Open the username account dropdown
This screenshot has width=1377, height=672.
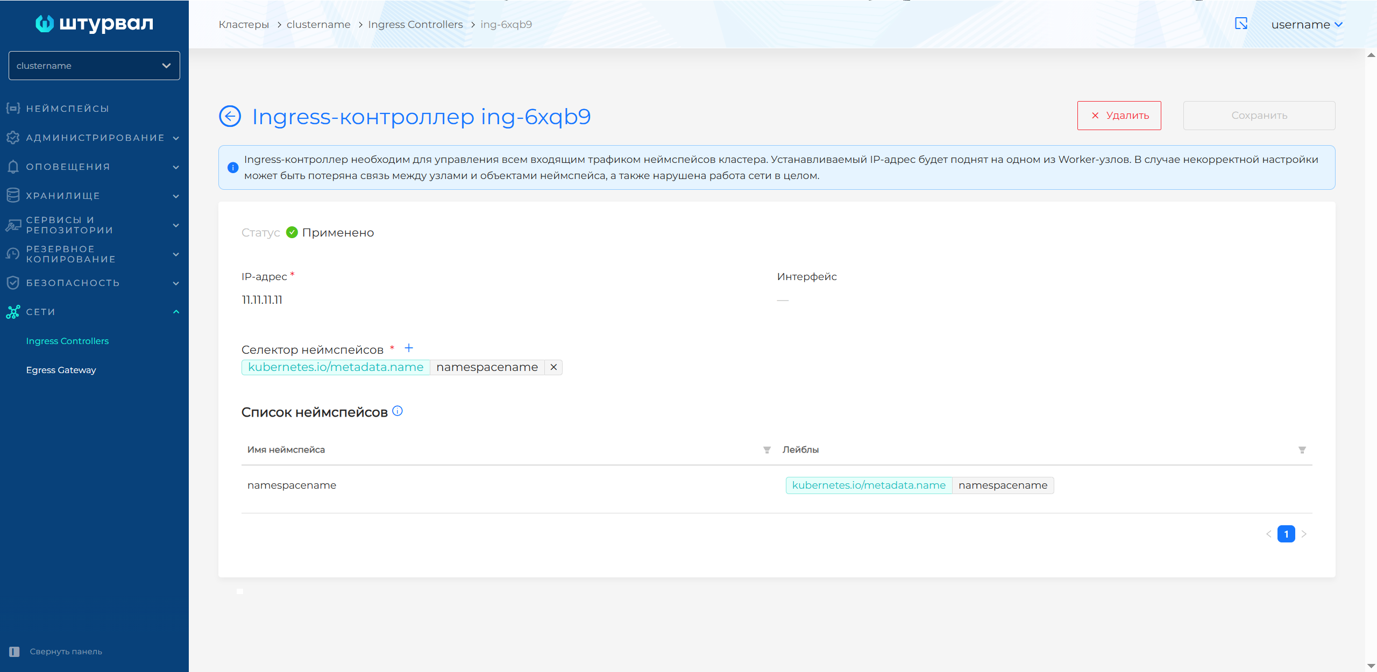click(1307, 25)
